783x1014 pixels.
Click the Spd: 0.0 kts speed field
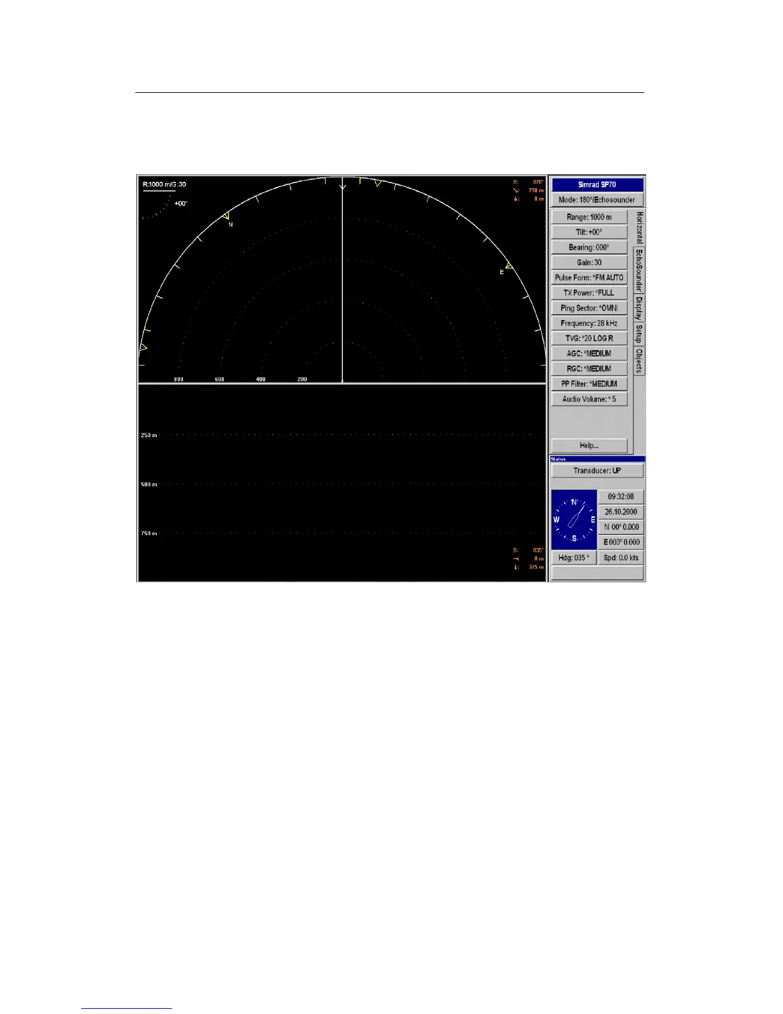pos(621,558)
